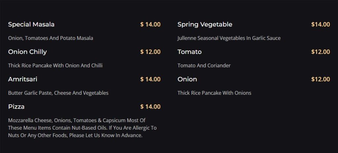The width and height of the screenshot is (338, 153).
Task: Click the Jullenne Seasonal Vegetables description
Action: [x=229, y=38]
